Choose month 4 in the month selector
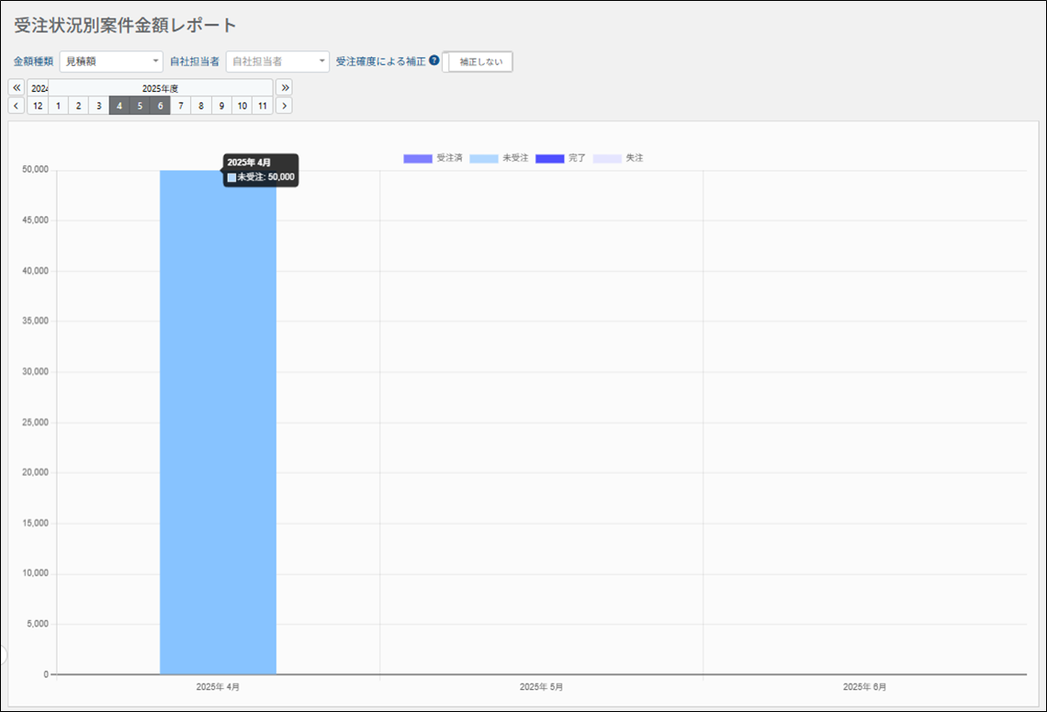 point(119,106)
